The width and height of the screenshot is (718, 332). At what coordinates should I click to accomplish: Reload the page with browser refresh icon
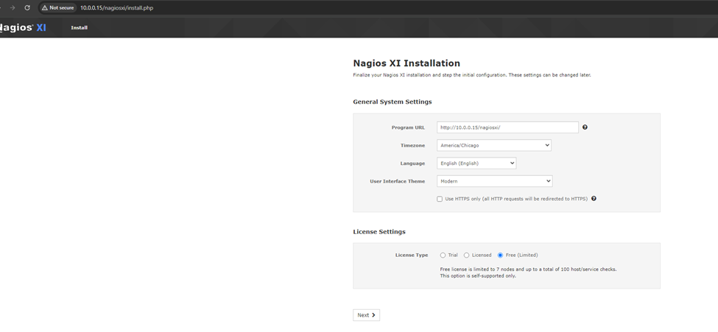pyautogui.click(x=27, y=8)
